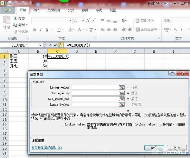Click the Table_array range selector icon
This screenshot has width=190, height=158.
122,93
